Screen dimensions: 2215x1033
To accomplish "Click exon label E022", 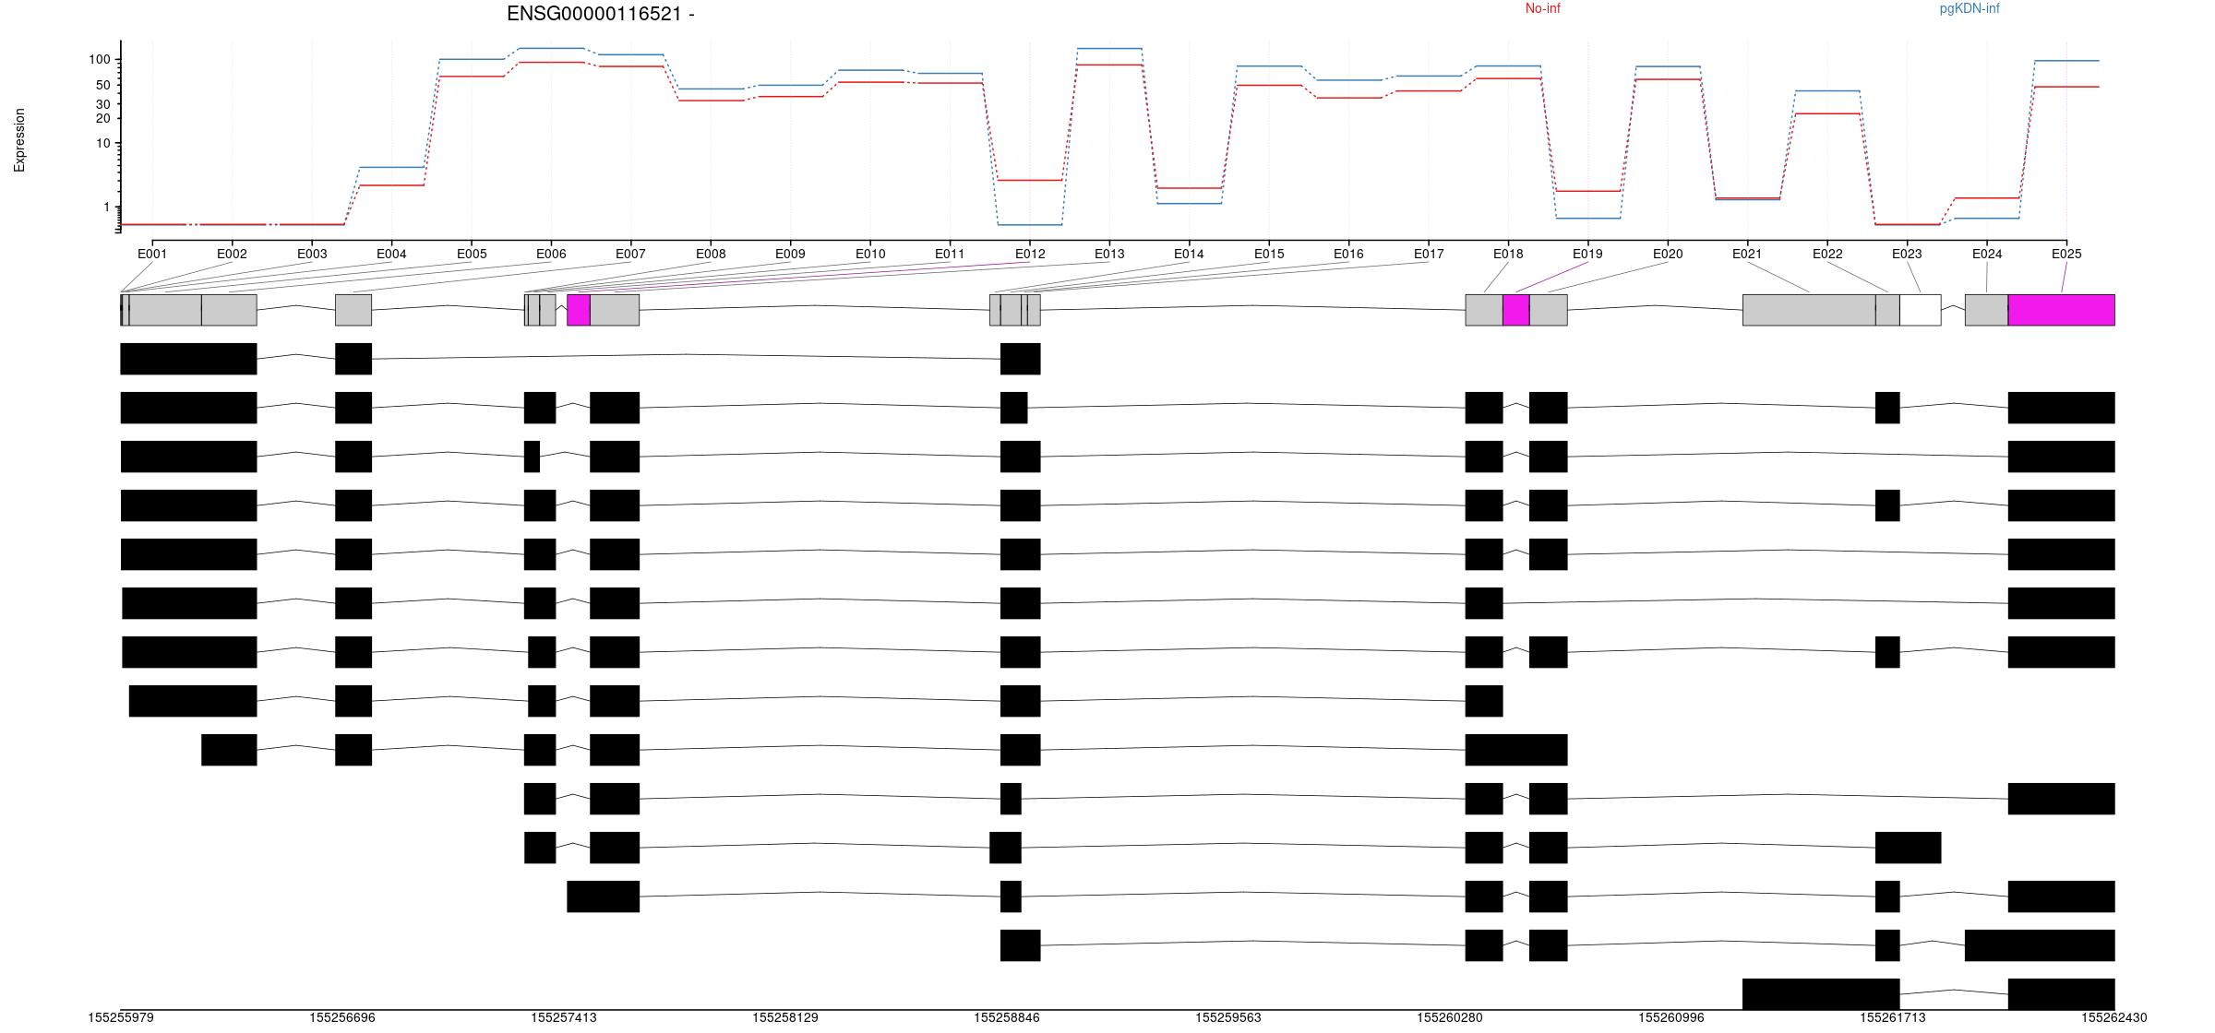I will tap(1827, 254).
